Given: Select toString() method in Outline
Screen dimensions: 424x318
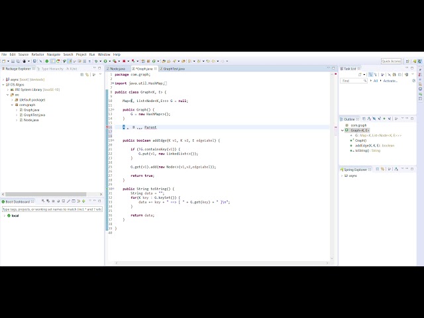Looking at the screenshot, I should 368,150.
